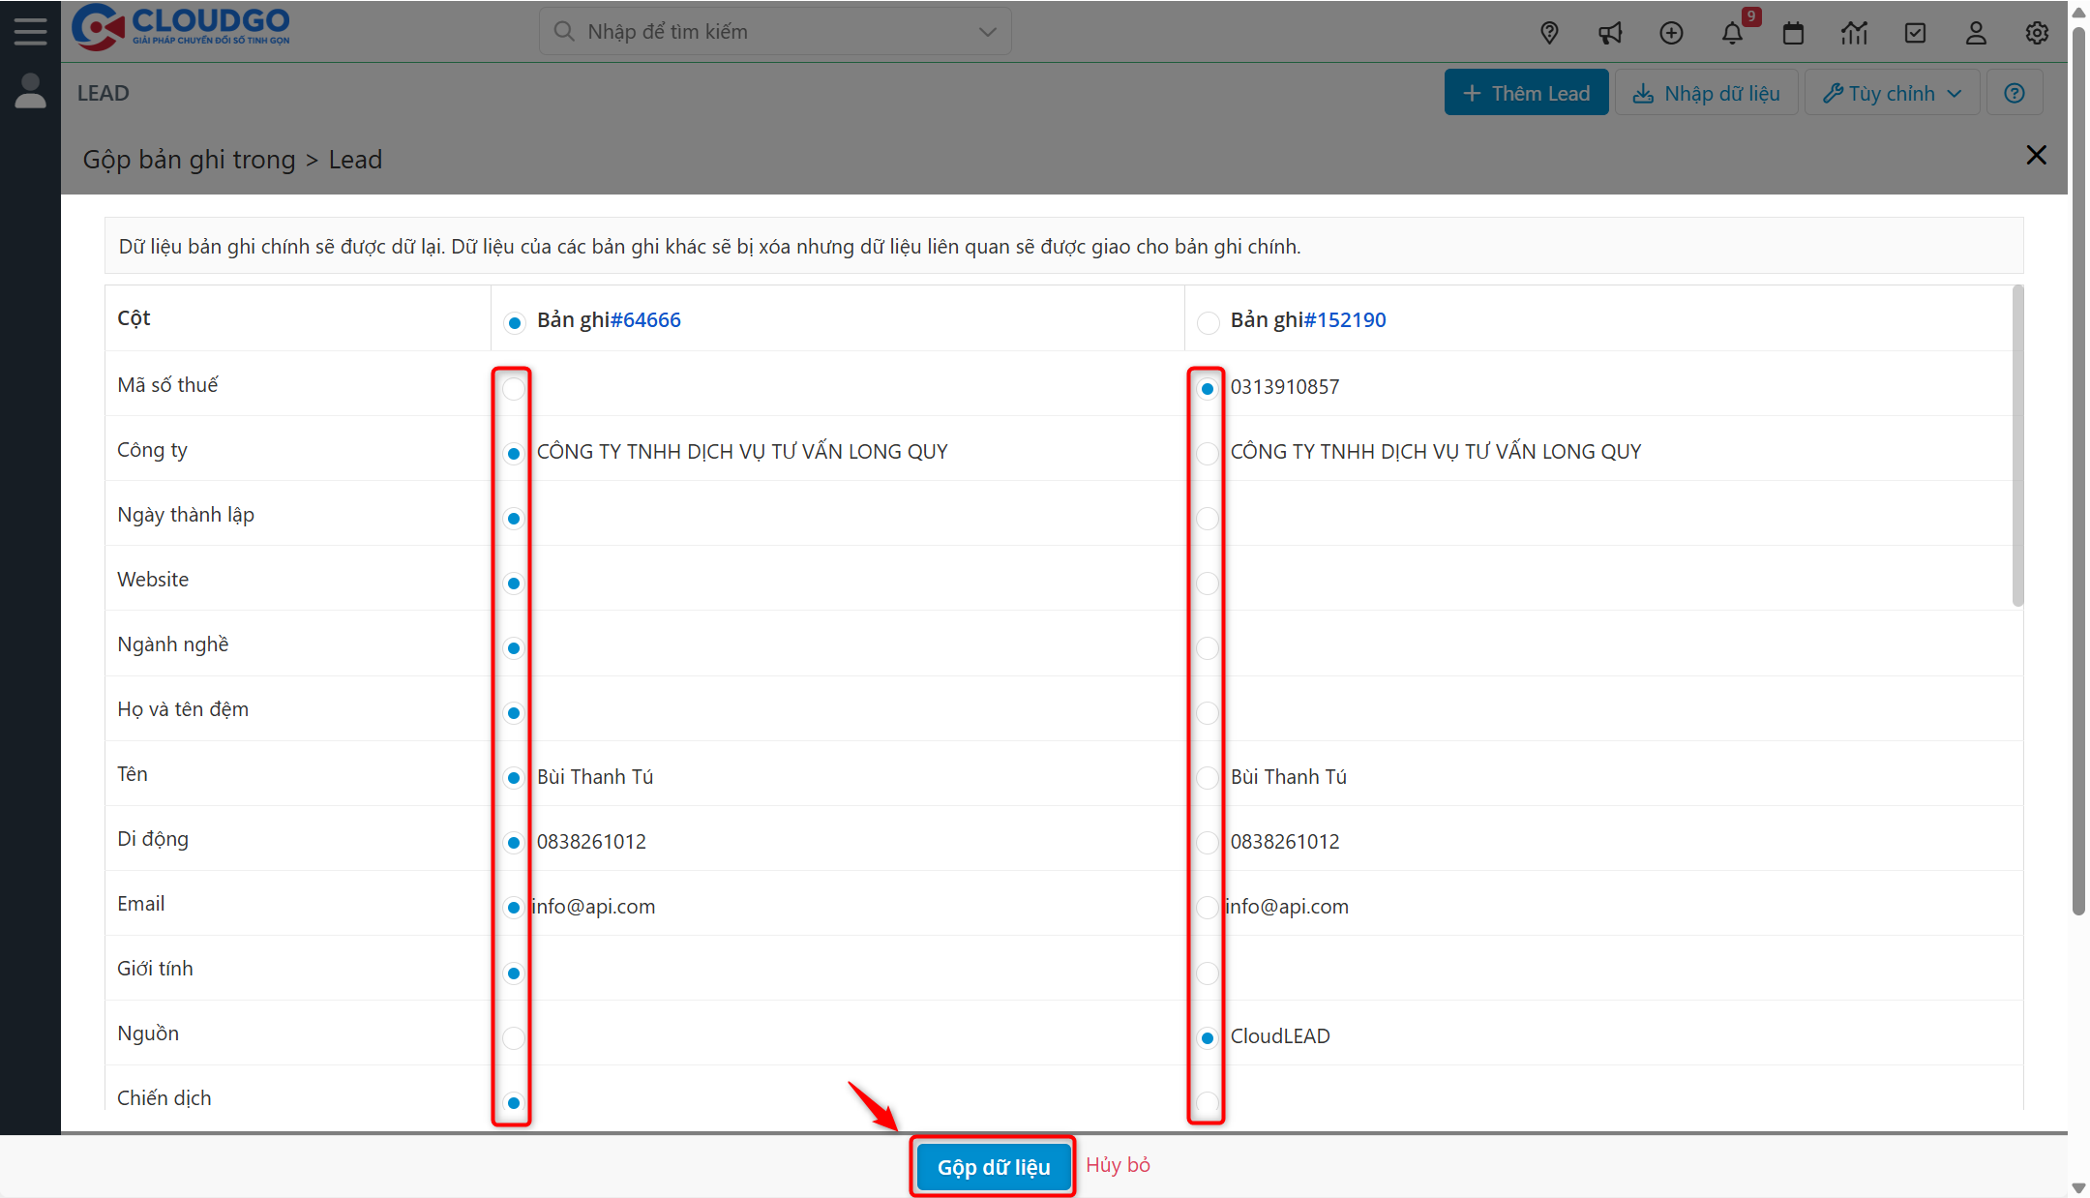Open the chart reports icon

pyautogui.click(x=1854, y=33)
